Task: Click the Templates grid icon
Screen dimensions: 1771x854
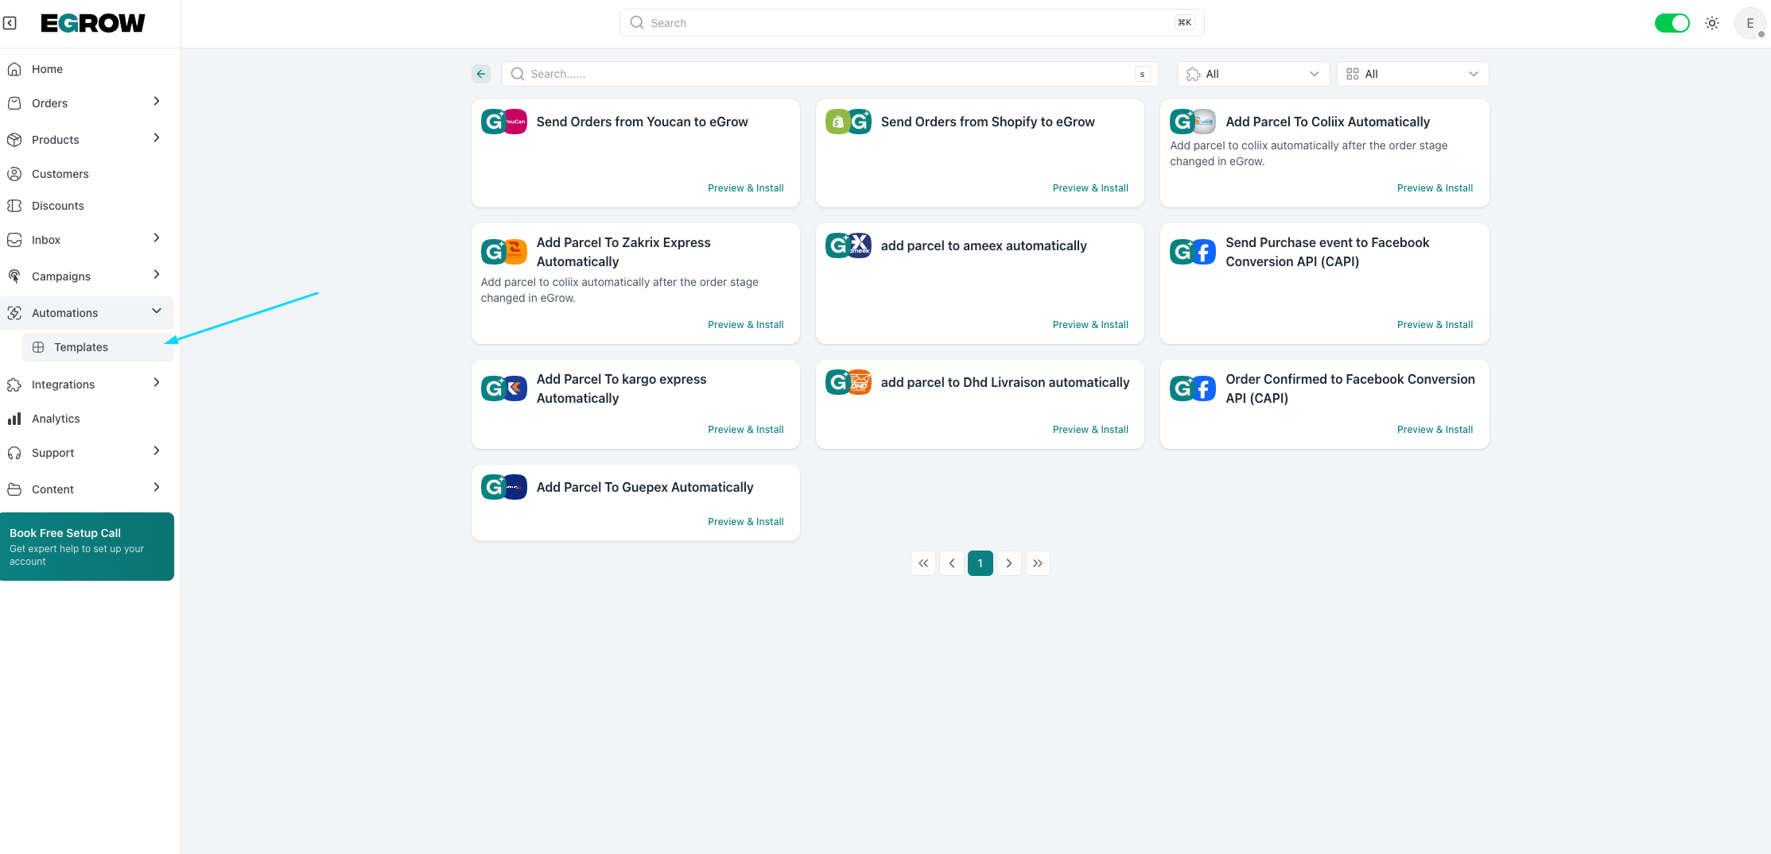Action: [38, 347]
